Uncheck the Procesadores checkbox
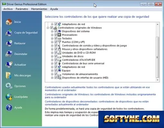Screen dimensions: 164x128 click(56, 35)
